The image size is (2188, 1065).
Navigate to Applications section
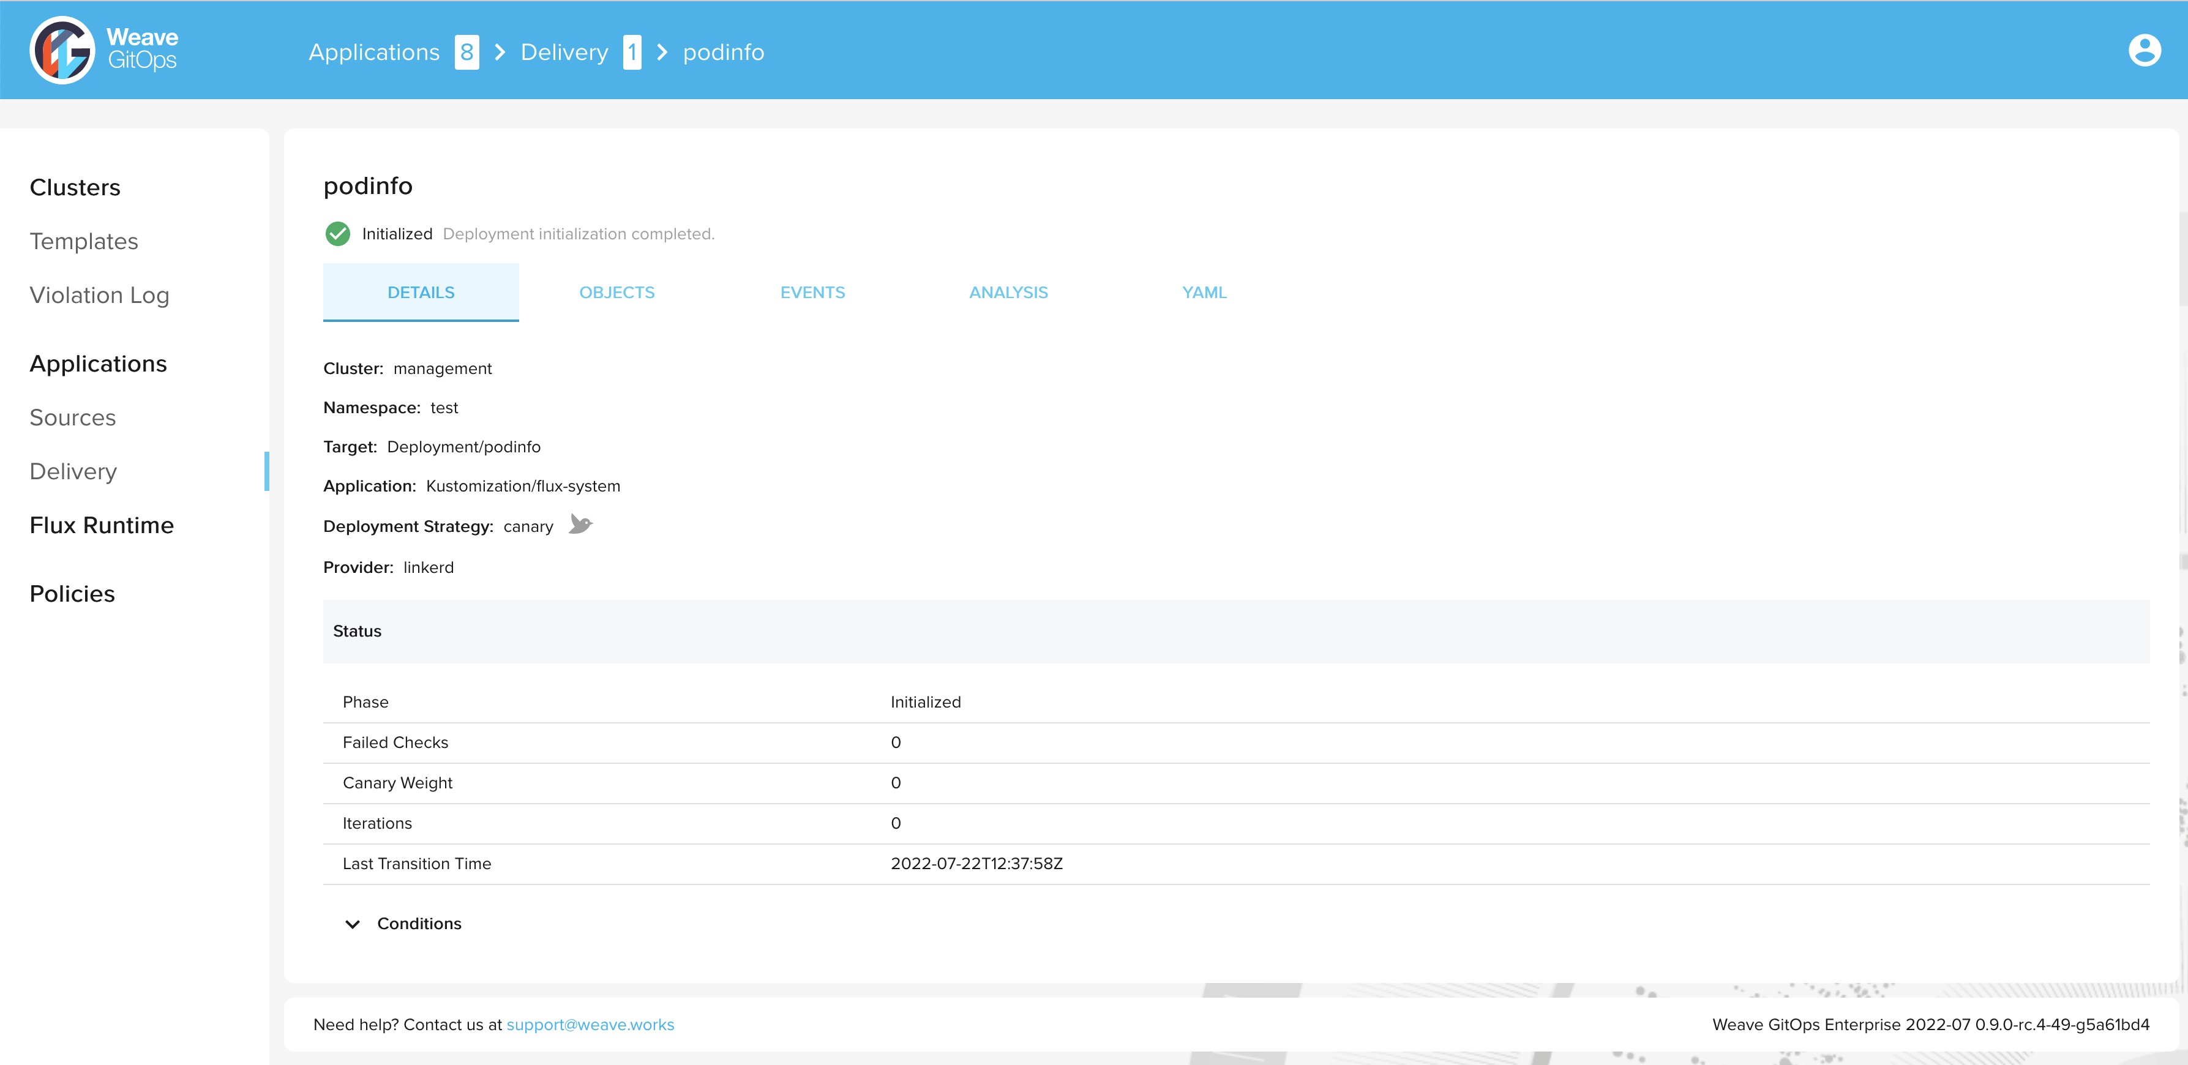[x=98, y=363]
